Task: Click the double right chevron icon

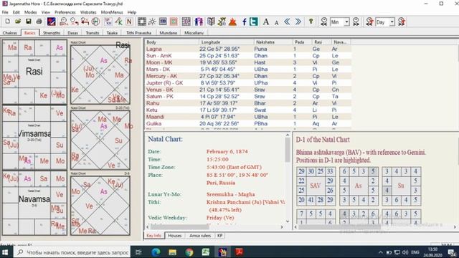Action: (298, 21)
